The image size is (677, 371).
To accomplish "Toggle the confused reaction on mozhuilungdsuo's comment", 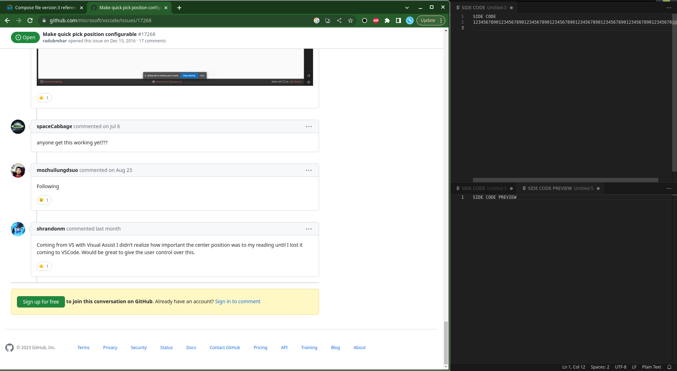I will click(x=44, y=200).
